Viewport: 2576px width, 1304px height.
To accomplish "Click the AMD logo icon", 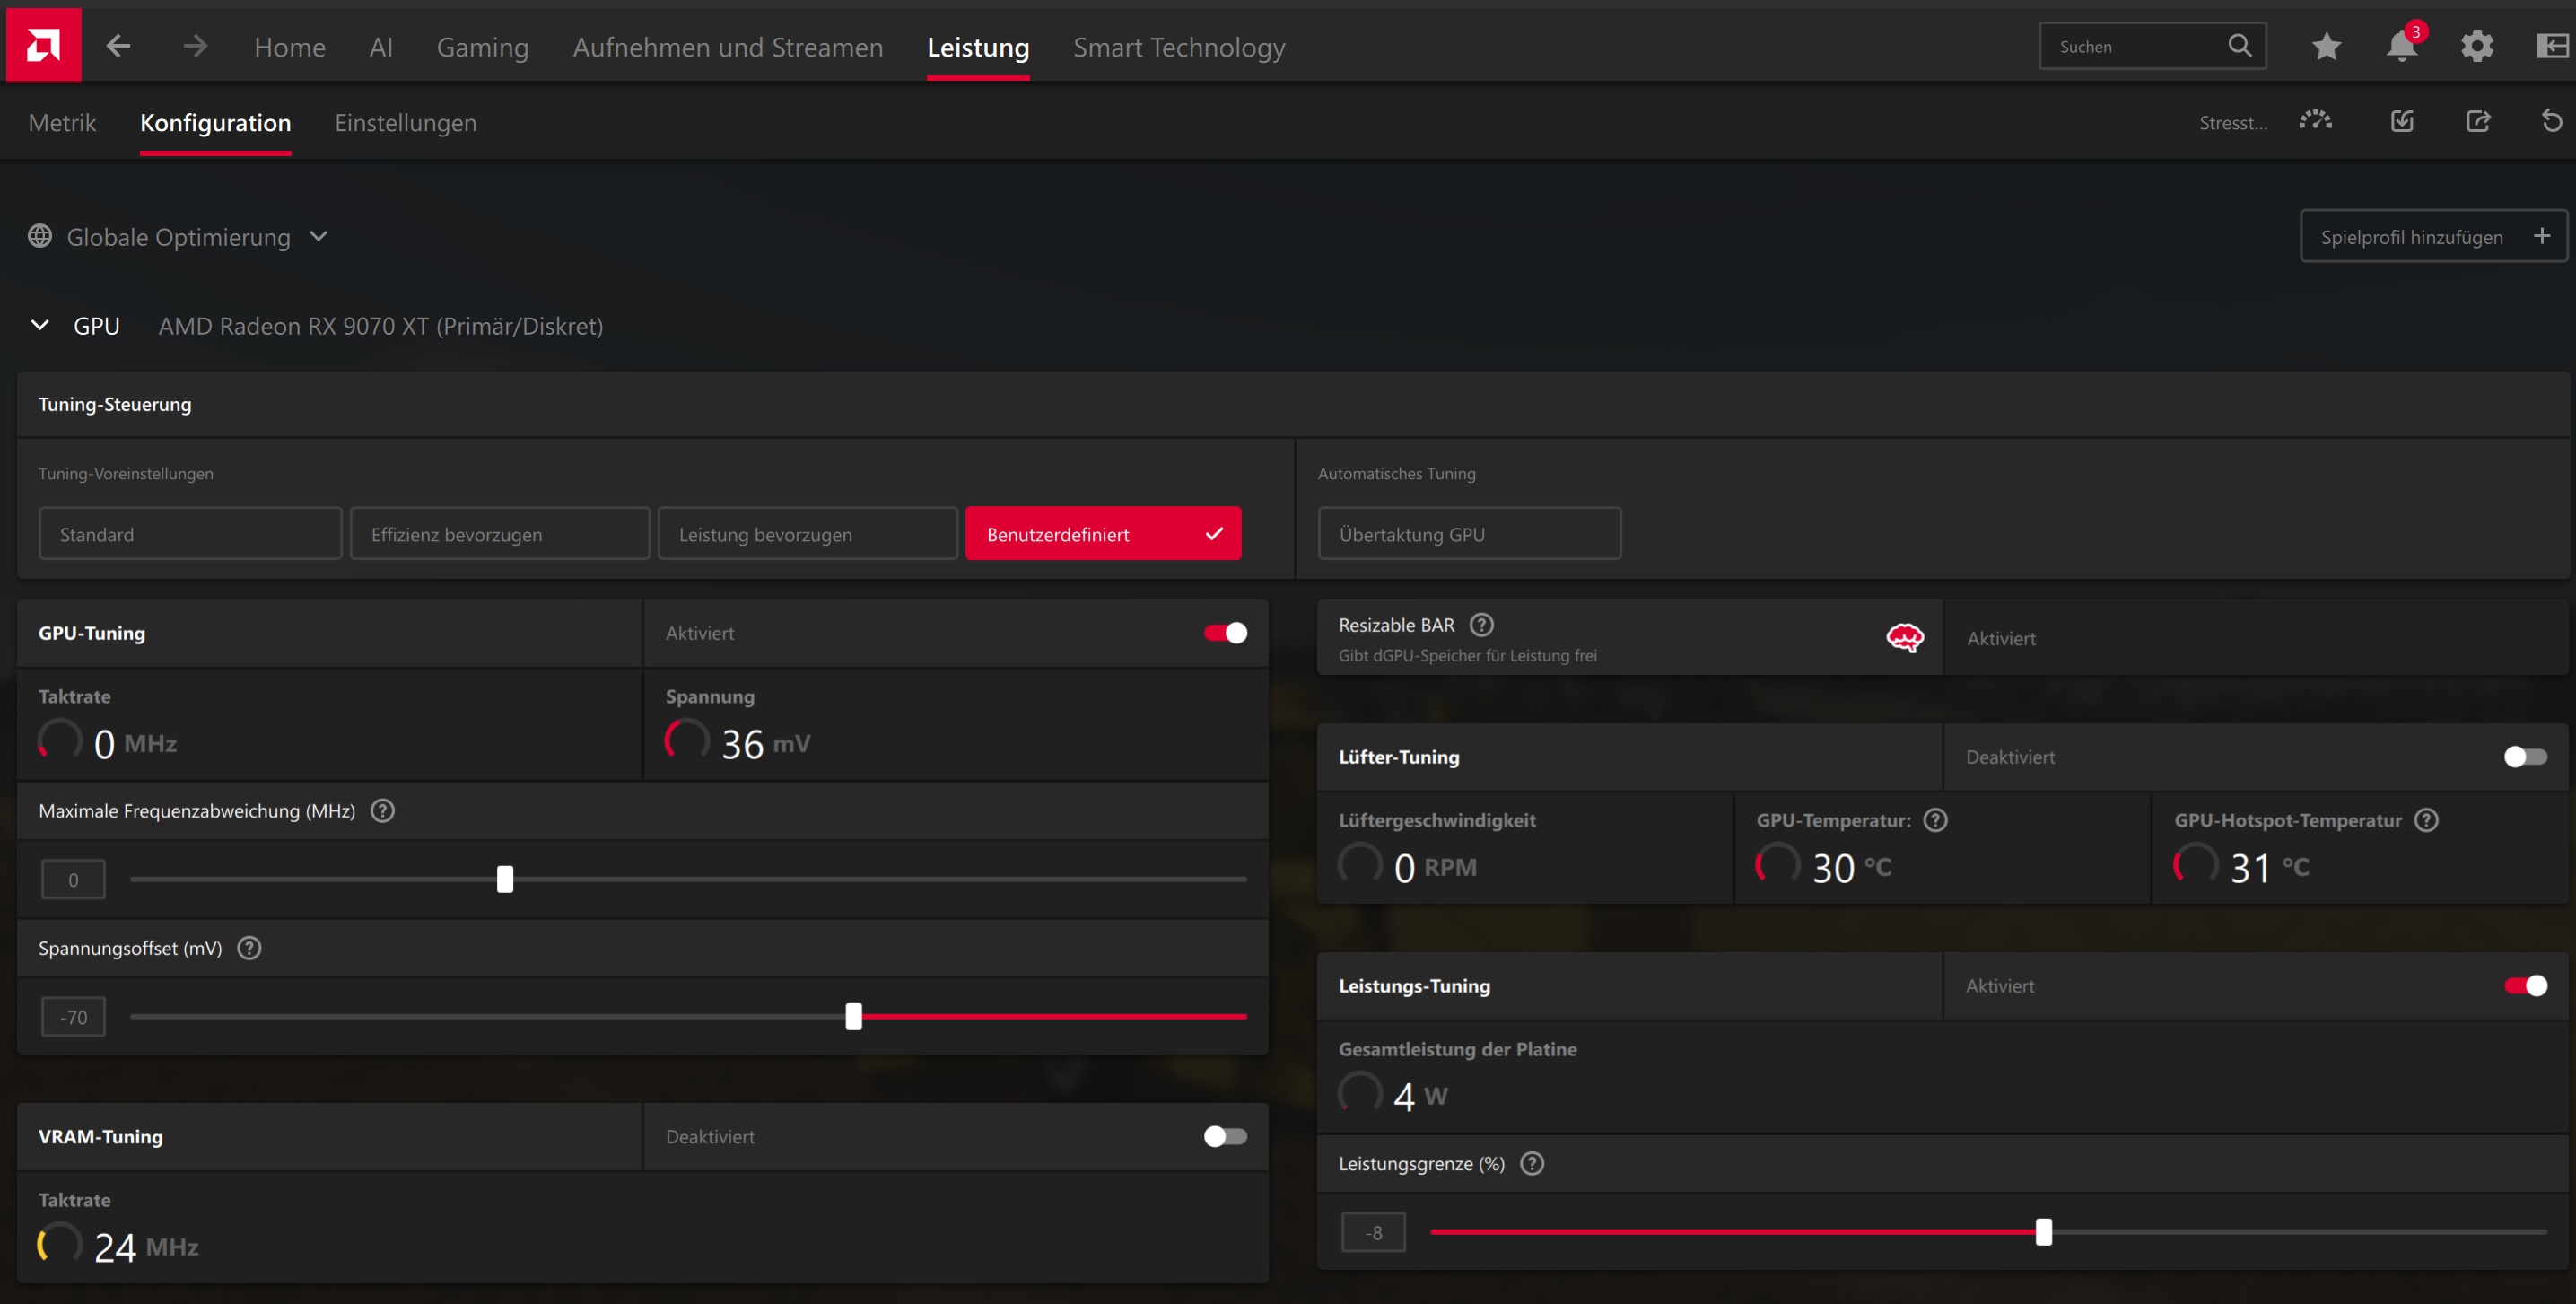I will [x=43, y=45].
